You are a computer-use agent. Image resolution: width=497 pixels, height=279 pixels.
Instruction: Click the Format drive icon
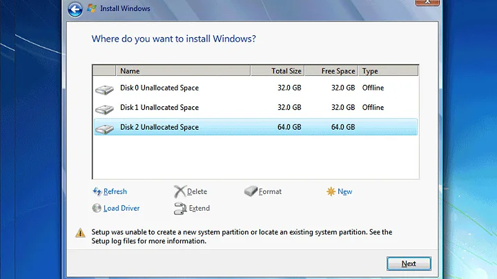click(251, 191)
